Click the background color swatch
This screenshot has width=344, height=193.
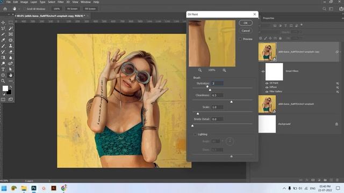point(9,92)
